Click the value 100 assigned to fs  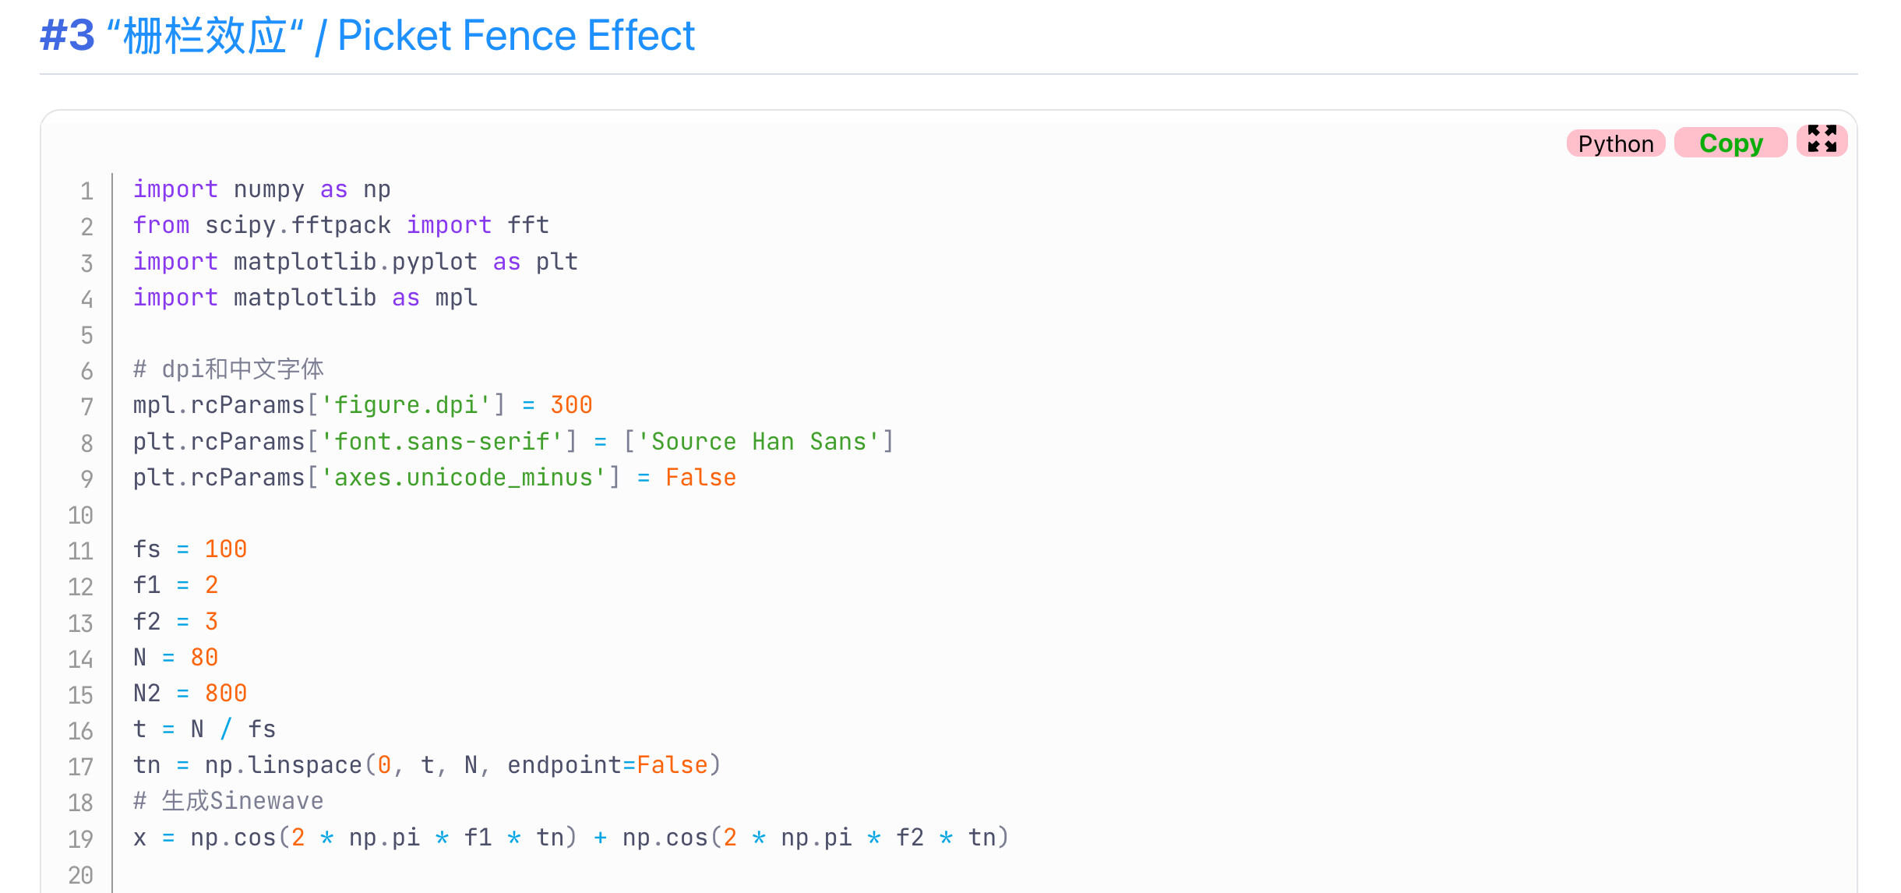[x=226, y=549]
